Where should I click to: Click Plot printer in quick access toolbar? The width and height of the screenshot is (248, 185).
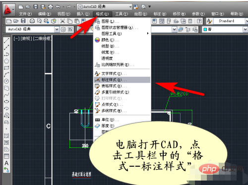click(51, 7)
